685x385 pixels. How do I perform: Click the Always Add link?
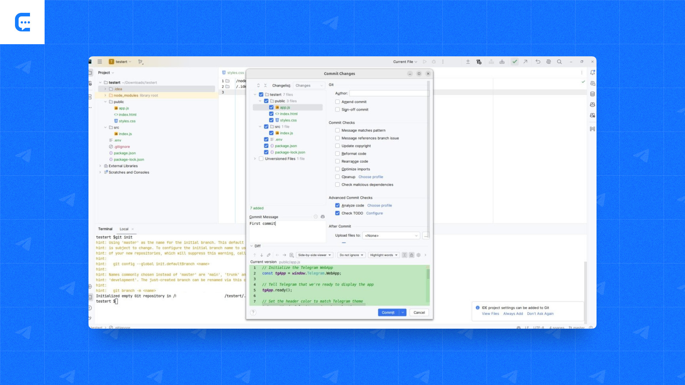(513, 314)
